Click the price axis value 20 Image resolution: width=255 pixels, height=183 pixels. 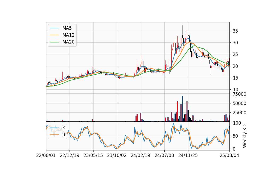pyautogui.click(x=235, y=66)
